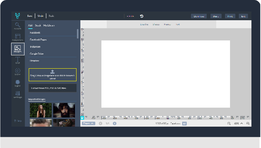Viewport: 261px width, 148px height.
Task: Select the red-haired woman thumbnail
Action: click(x=41, y=110)
